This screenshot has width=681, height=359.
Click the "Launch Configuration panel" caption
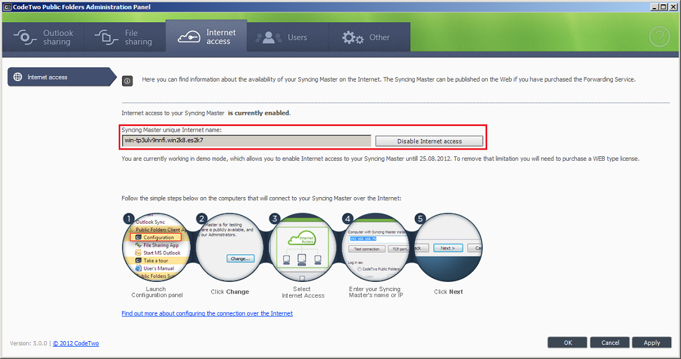(x=157, y=292)
